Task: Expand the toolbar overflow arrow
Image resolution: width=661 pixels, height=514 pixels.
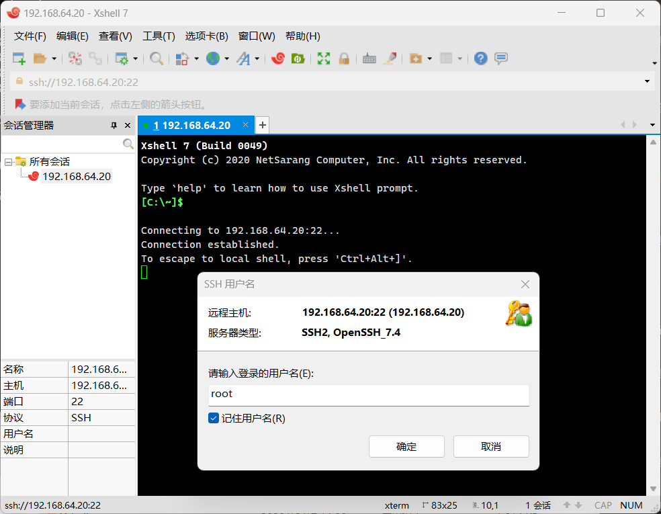Action: click(654, 63)
